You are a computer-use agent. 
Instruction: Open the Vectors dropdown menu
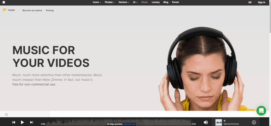[x=124, y=2]
